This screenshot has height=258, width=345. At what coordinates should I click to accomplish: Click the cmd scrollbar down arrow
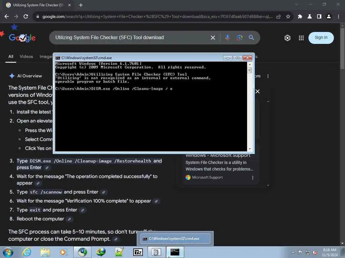tap(249, 149)
